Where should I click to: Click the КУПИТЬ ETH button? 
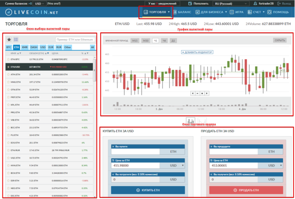pyautogui.click(x=148, y=190)
